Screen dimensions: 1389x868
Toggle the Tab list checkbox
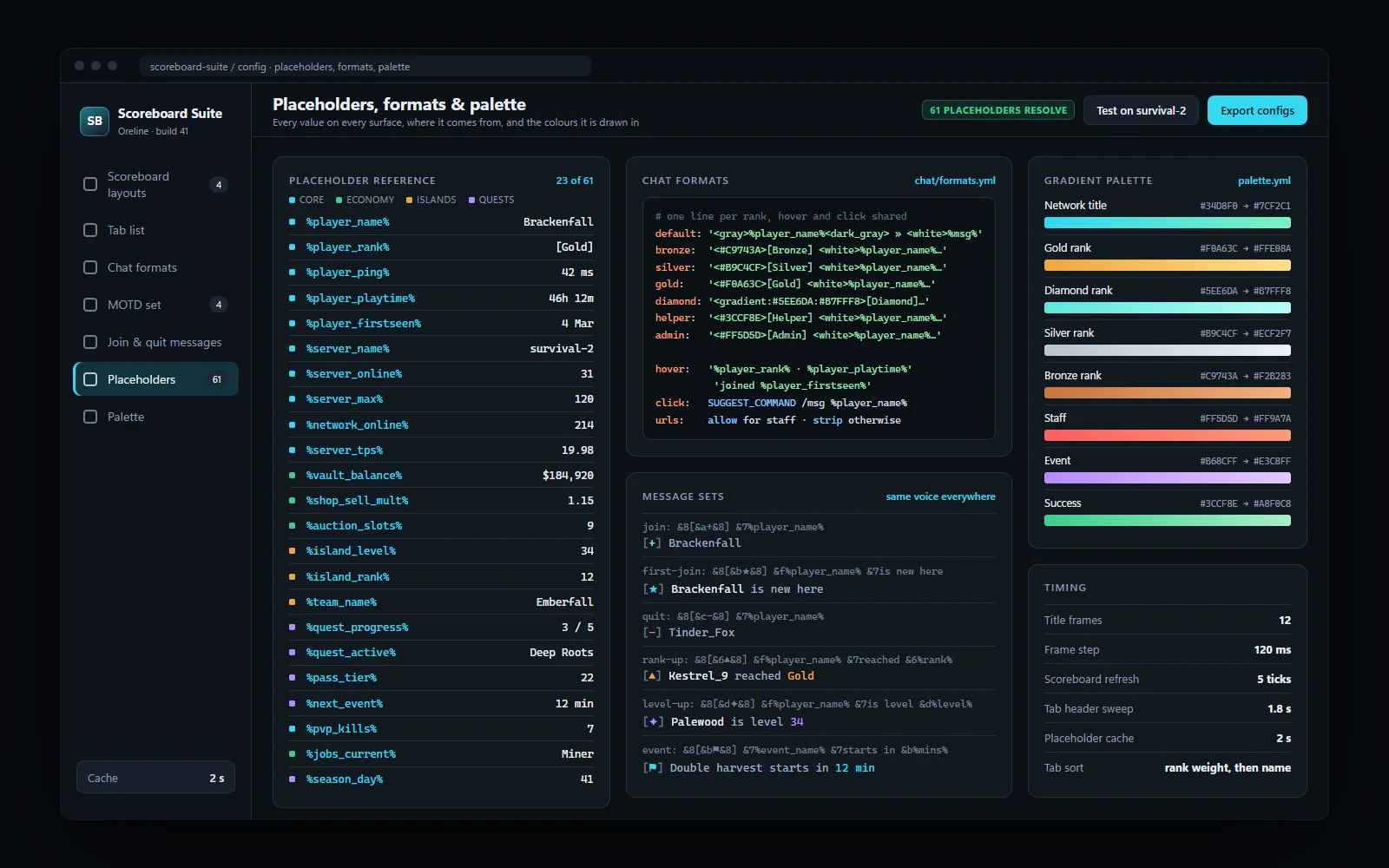[x=90, y=230]
